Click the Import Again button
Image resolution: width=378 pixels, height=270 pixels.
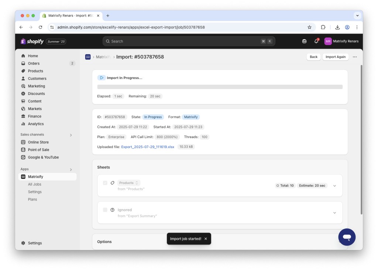335,57
